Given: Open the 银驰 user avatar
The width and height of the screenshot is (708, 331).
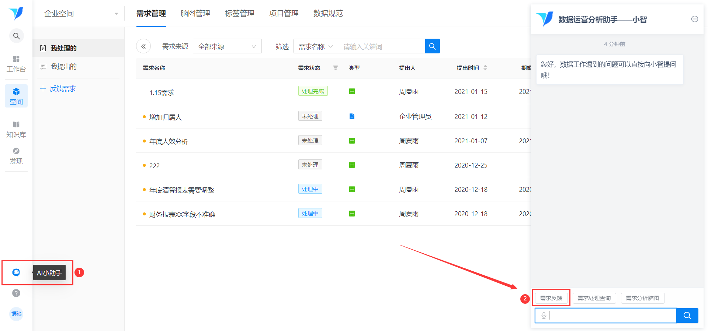Looking at the screenshot, I should (16, 314).
